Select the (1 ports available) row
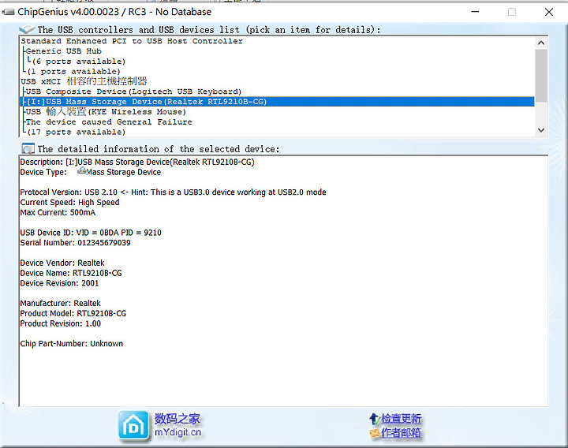This screenshot has height=448, width=568. click(73, 71)
